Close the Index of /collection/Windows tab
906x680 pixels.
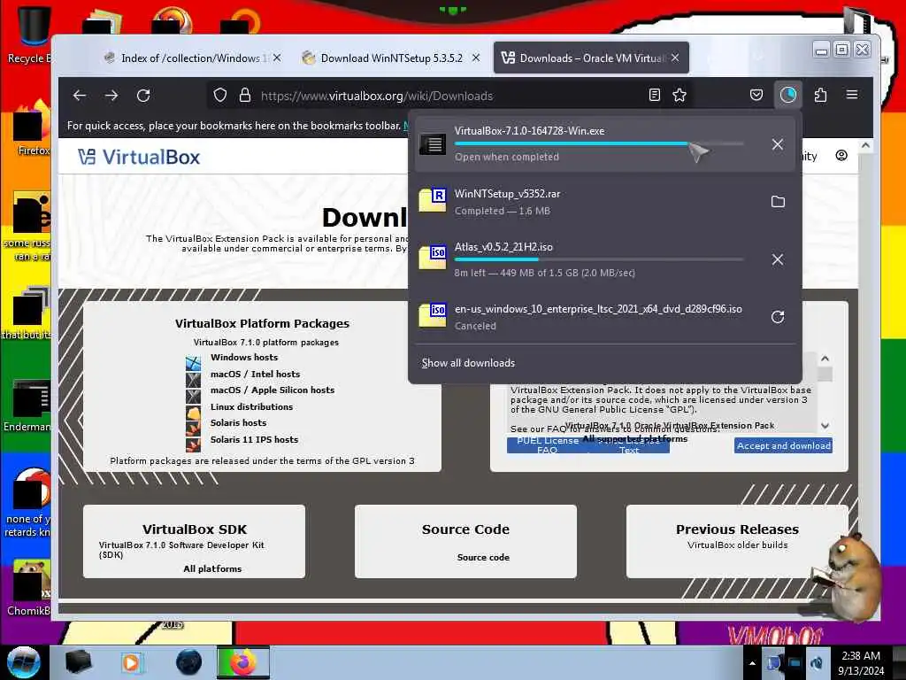tap(277, 58)
